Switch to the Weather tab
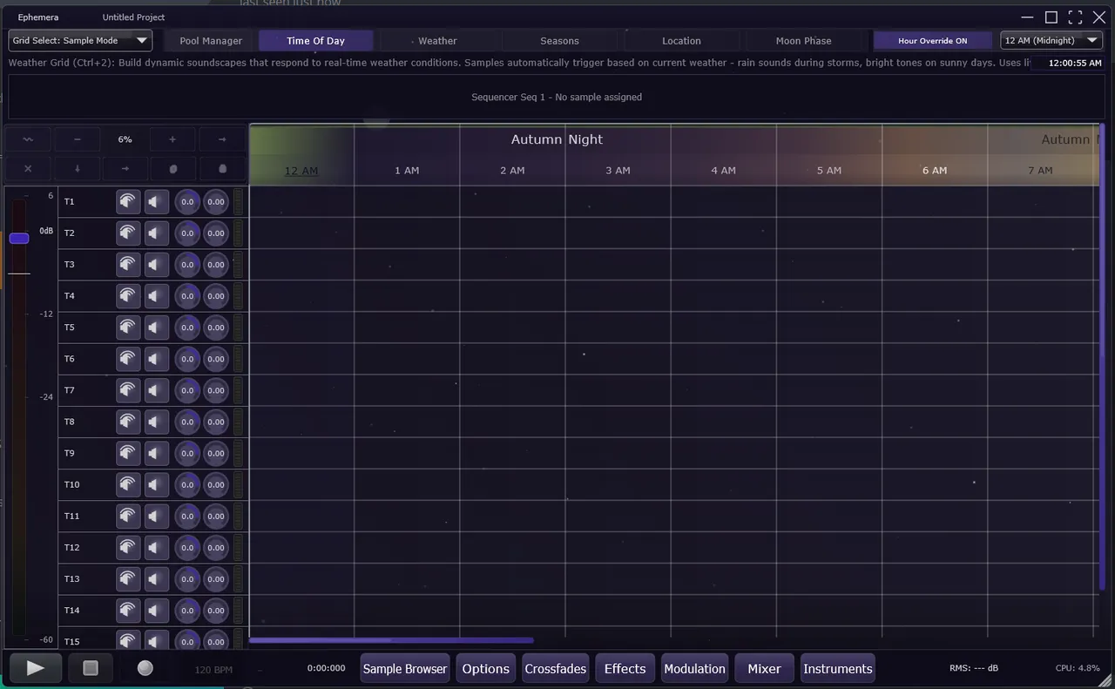 click(x=437, y=40)
